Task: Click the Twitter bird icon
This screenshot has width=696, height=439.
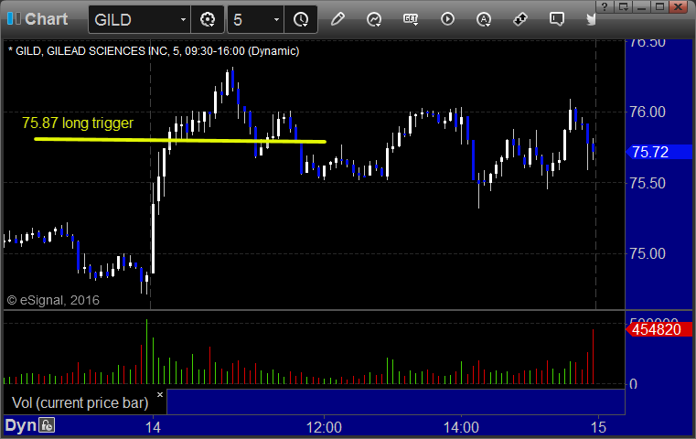Action: click(x=591, y=19)
